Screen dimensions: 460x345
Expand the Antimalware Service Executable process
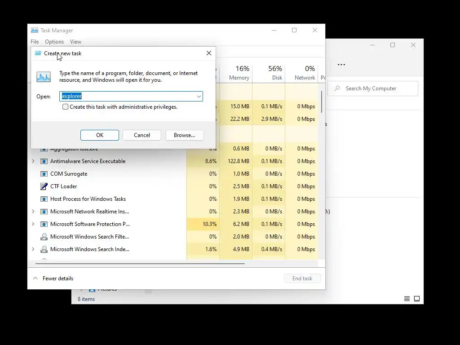[x=33, y=161]
